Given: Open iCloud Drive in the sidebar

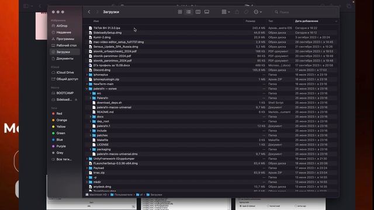Looking at the screenshot, I should point(65,72).
